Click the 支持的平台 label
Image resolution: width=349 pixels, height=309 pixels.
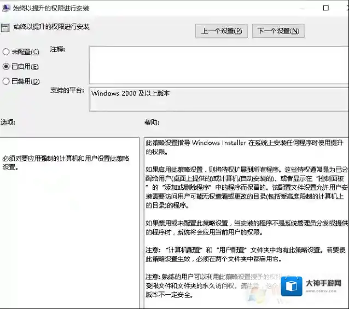pyautogui.click(x=67, y=90)
